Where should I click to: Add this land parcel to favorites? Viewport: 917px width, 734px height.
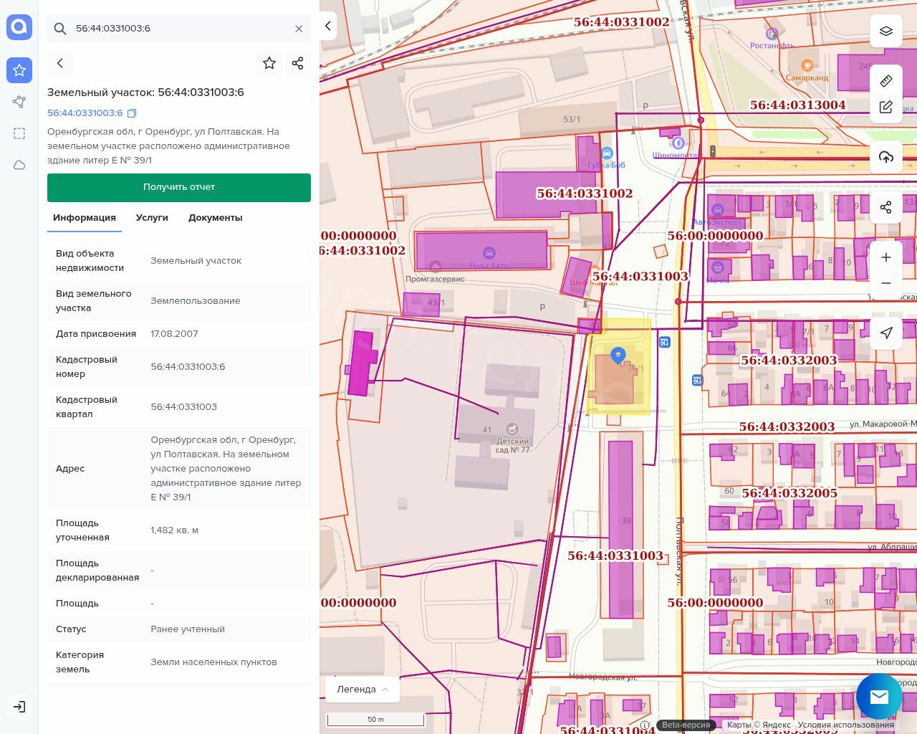(x=269, y=63)
